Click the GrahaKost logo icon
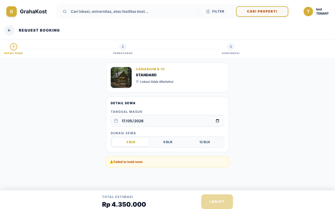The image size is (335, 209). [12, 11]
